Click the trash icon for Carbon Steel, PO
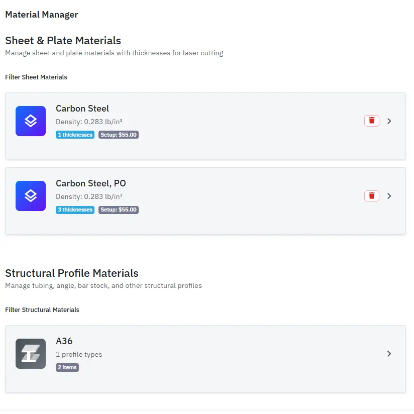Viewport: 414px width, 414px height. [x=371, y=195]
